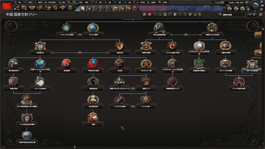This screenshot has width=265, height=149.
Task: Close the national focus tree window
Action: [261, 15]
